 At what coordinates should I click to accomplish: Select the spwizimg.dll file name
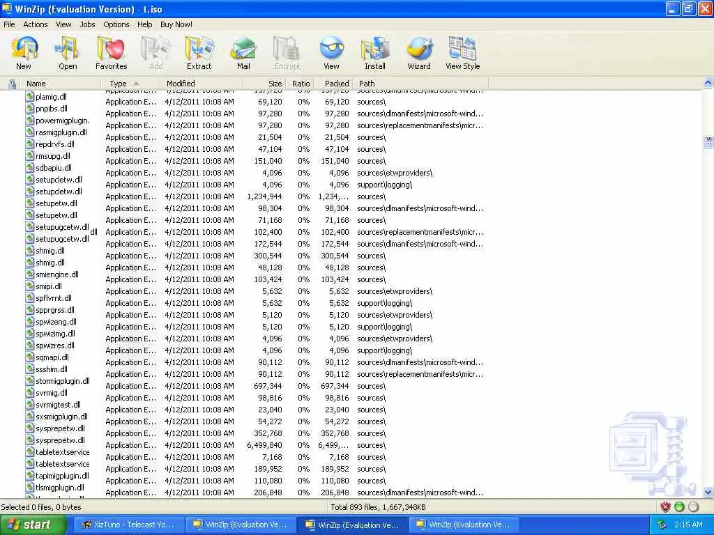click(55, 334)
